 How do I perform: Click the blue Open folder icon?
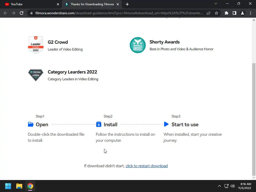(x=30, y=124)
